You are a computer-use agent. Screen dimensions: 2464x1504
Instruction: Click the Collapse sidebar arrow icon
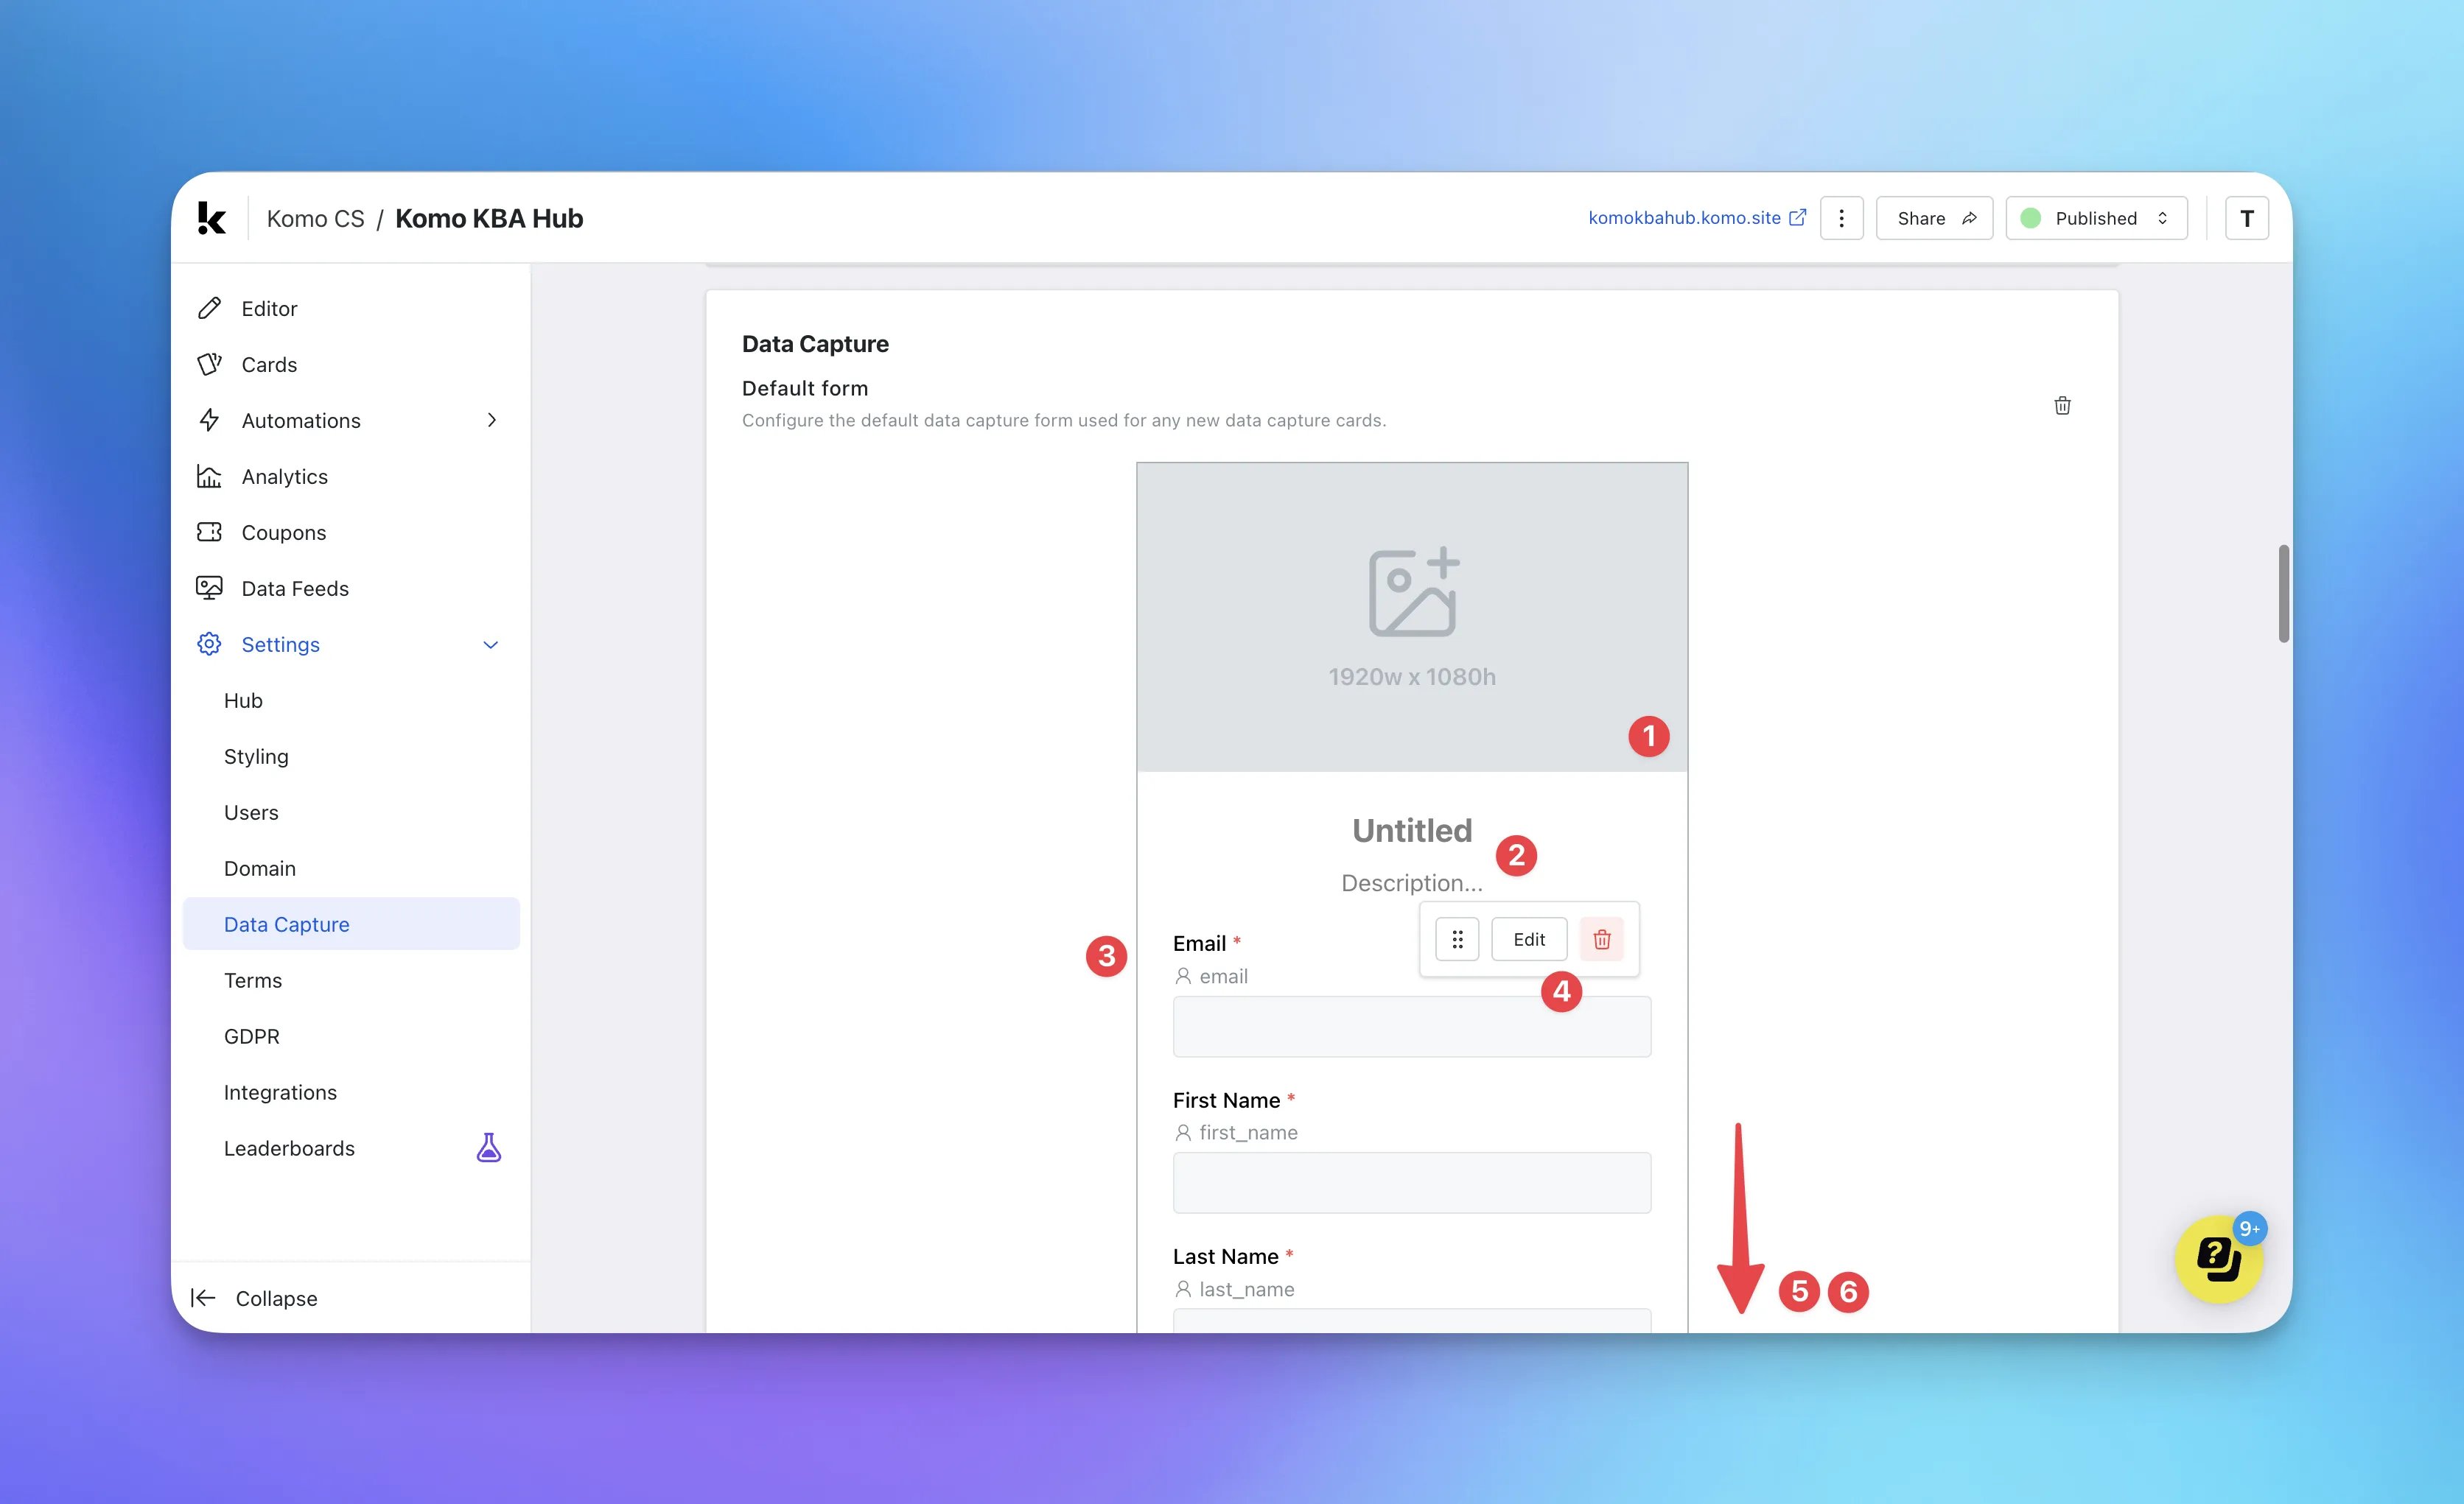tap(203, 1297)
